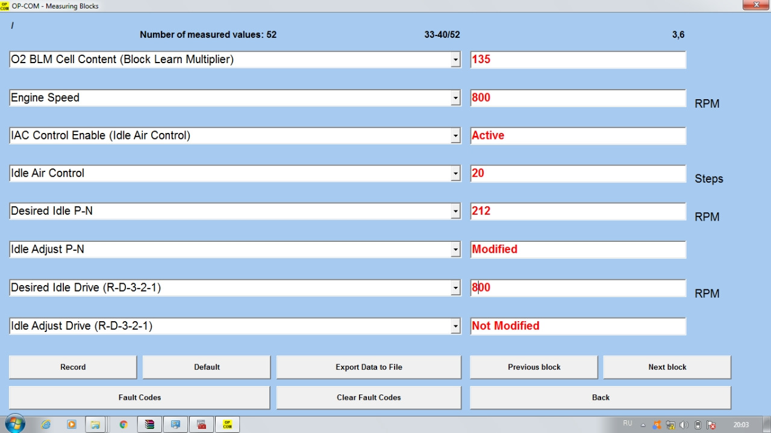Click the Idle Air Control value field
This screenshot has height=433, width=771.
tap(578, 174)
